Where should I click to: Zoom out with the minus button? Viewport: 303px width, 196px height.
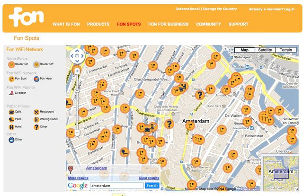coord(77,133)
